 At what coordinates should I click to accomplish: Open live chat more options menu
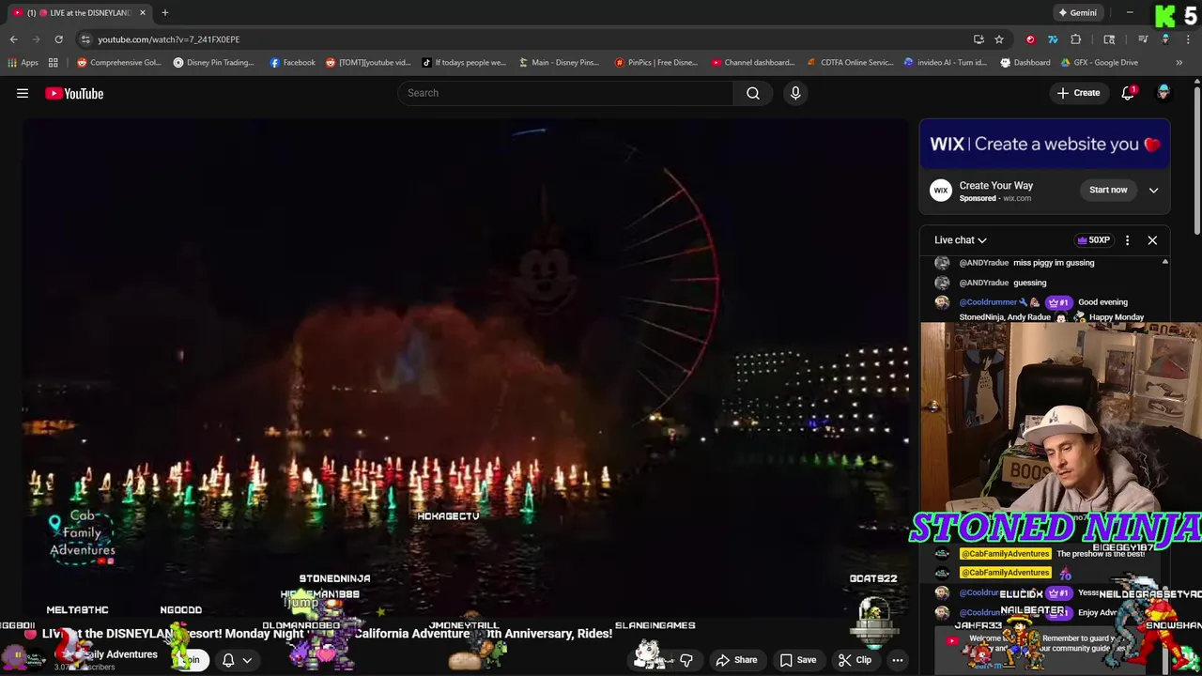(1127, 240)
